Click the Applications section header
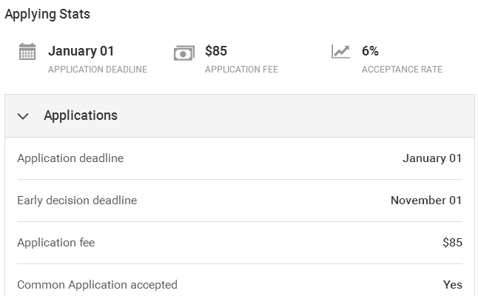 pos(80,115)
